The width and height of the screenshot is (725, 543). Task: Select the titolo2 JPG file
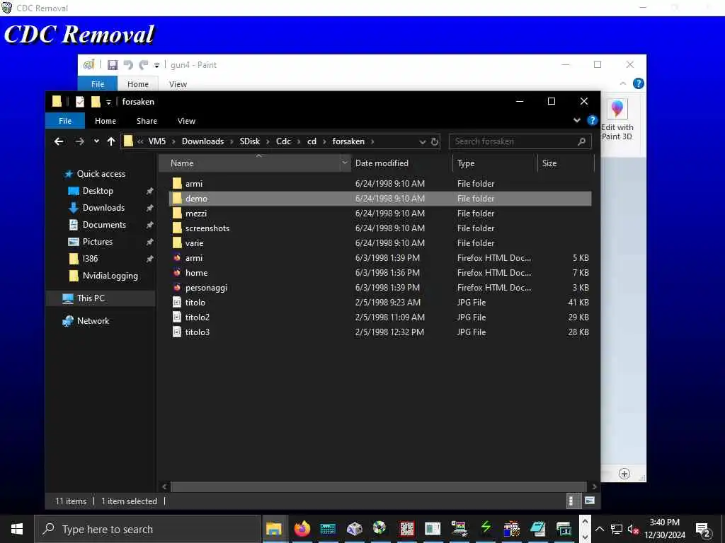click(197, 317)
